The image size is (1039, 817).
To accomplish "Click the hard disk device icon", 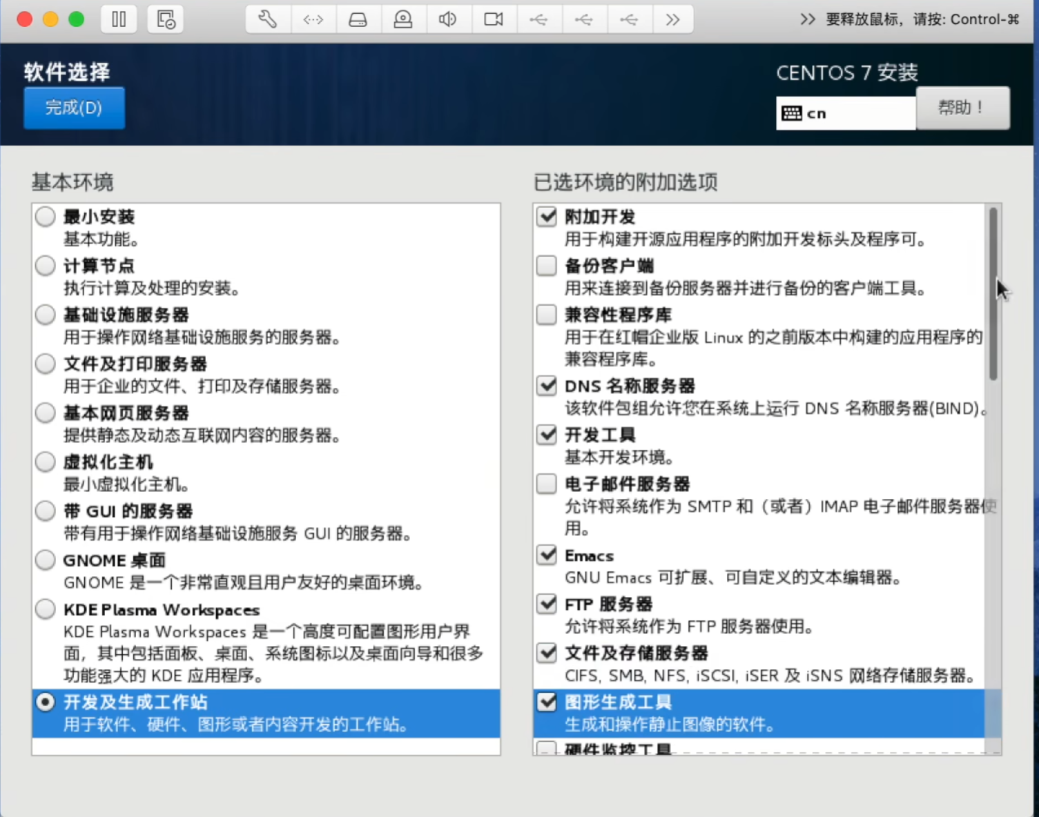I will (358, 19).
